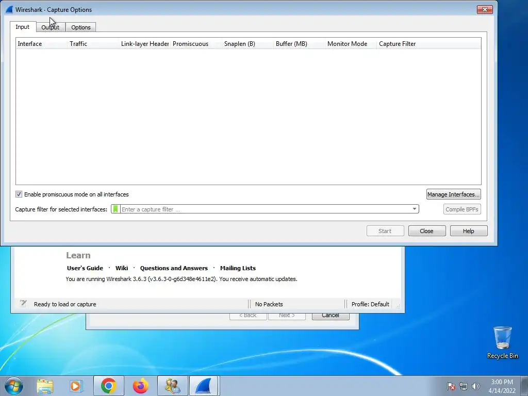Image resolution: width=528 pixels, height=396 pixels.
Task: Click the Capture Filter column header
Action: [428, 44]
